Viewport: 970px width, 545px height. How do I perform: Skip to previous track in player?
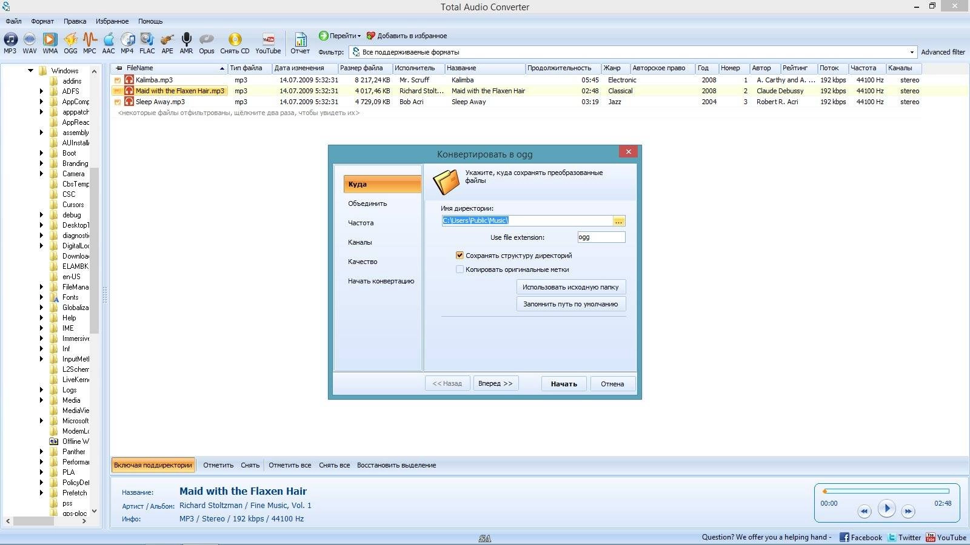point(864,512)
